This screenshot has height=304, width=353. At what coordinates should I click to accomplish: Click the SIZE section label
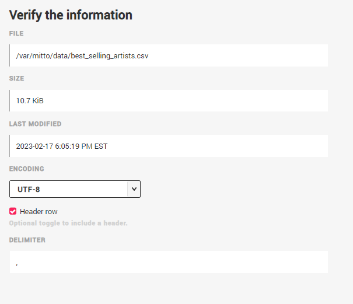[x=16, y=78]
